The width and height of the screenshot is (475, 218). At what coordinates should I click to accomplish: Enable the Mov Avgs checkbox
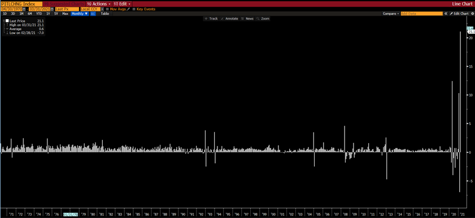click(107, 9)
